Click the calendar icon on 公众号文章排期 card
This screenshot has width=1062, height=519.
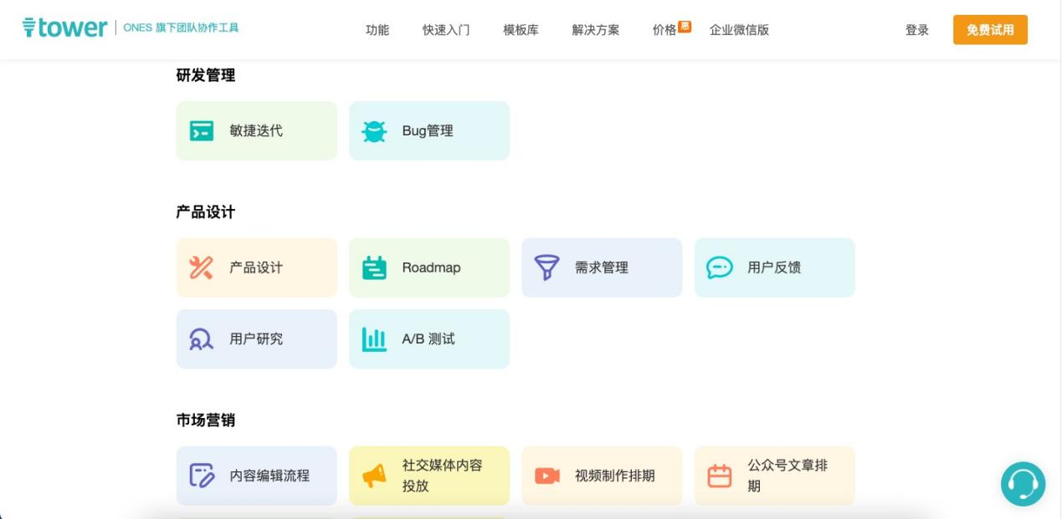[x=720, y=476]
